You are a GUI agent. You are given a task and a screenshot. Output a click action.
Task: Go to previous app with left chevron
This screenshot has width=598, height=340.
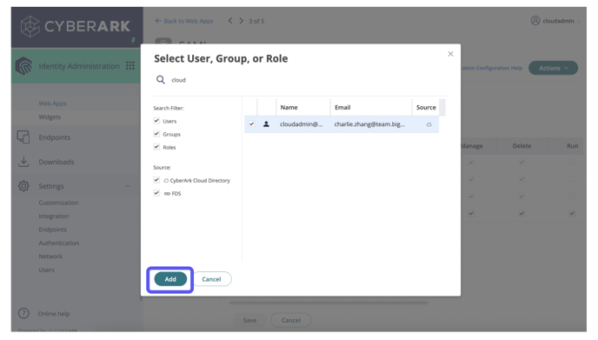(230, 21)
